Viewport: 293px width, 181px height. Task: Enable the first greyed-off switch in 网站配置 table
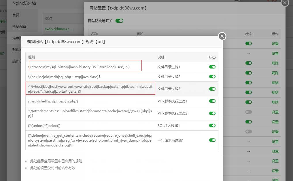[x=249, y=112]
